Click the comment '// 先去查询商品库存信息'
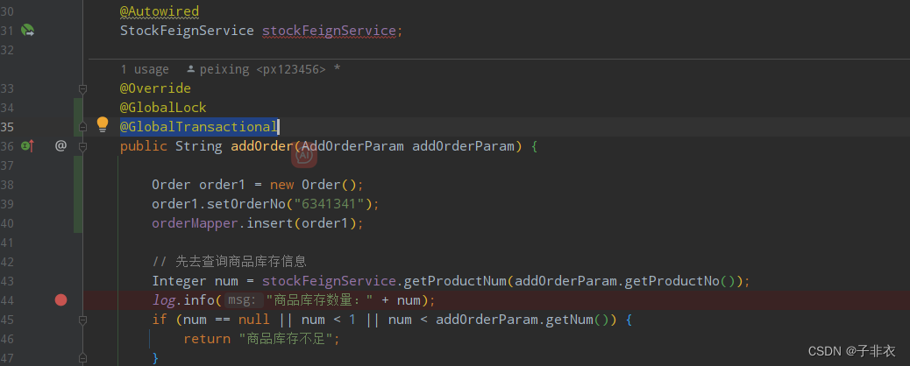910x366 pixels. (x=229, y=262)
